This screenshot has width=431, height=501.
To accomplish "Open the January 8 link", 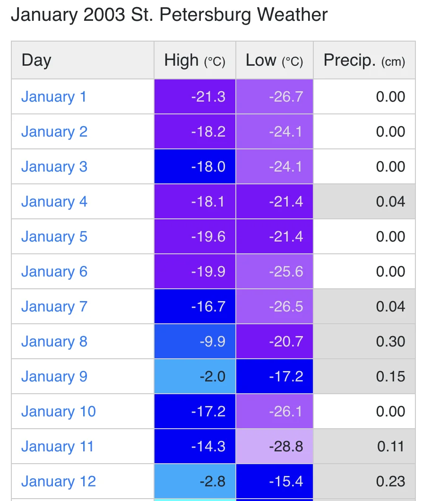I will (x=54, y=342).
